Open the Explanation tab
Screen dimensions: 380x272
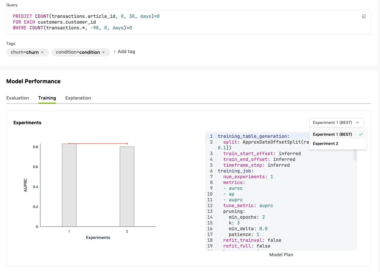click(x=78, y=98)
